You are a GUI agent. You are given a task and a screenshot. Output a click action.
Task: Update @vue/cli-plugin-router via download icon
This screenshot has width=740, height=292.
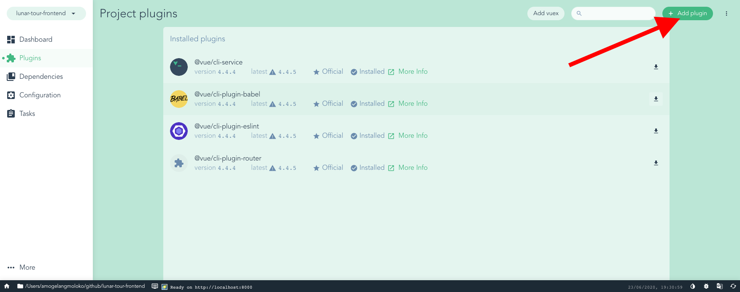tap(656, 163)
